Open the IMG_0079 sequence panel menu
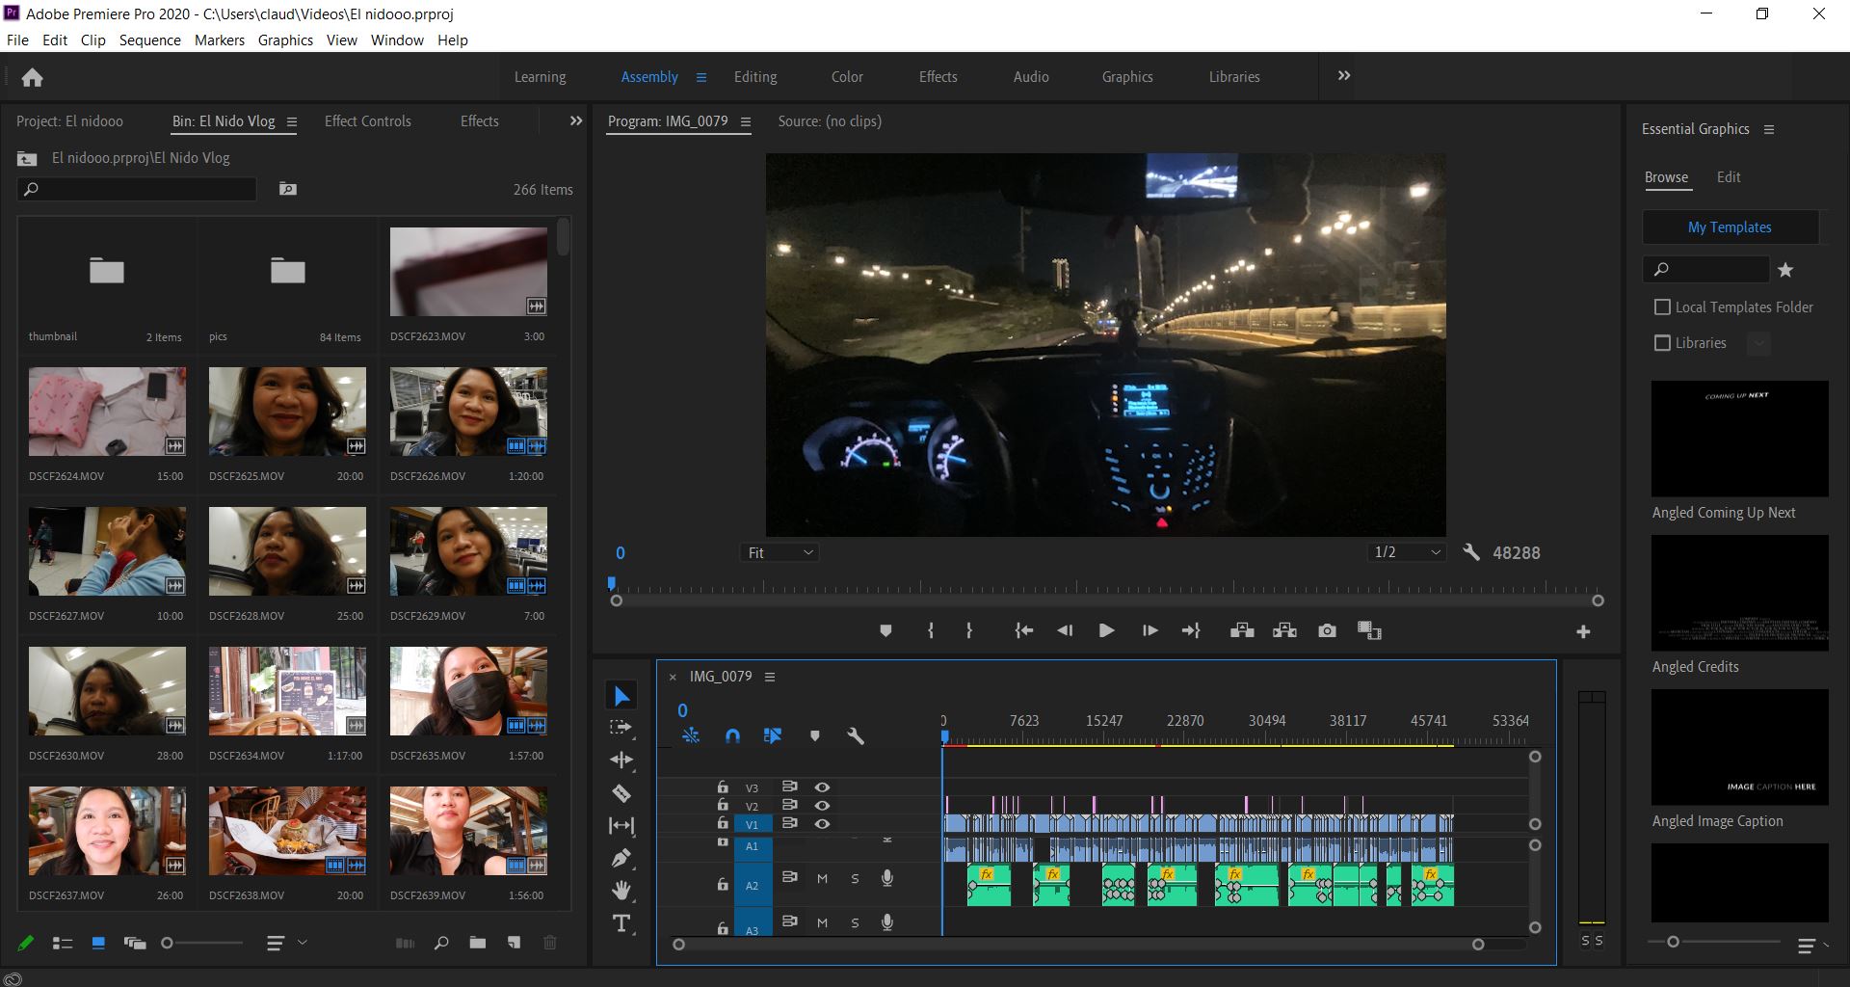The width and height of the screenshot is (1850, 987). click(x=770, y=677)
